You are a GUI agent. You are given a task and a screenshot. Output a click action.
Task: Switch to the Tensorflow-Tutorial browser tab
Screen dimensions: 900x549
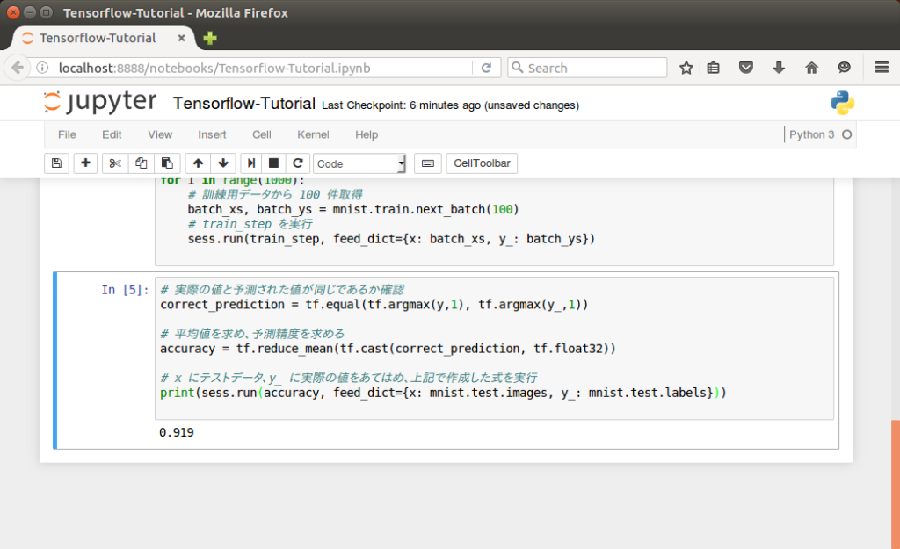click(x=97, y=38)
